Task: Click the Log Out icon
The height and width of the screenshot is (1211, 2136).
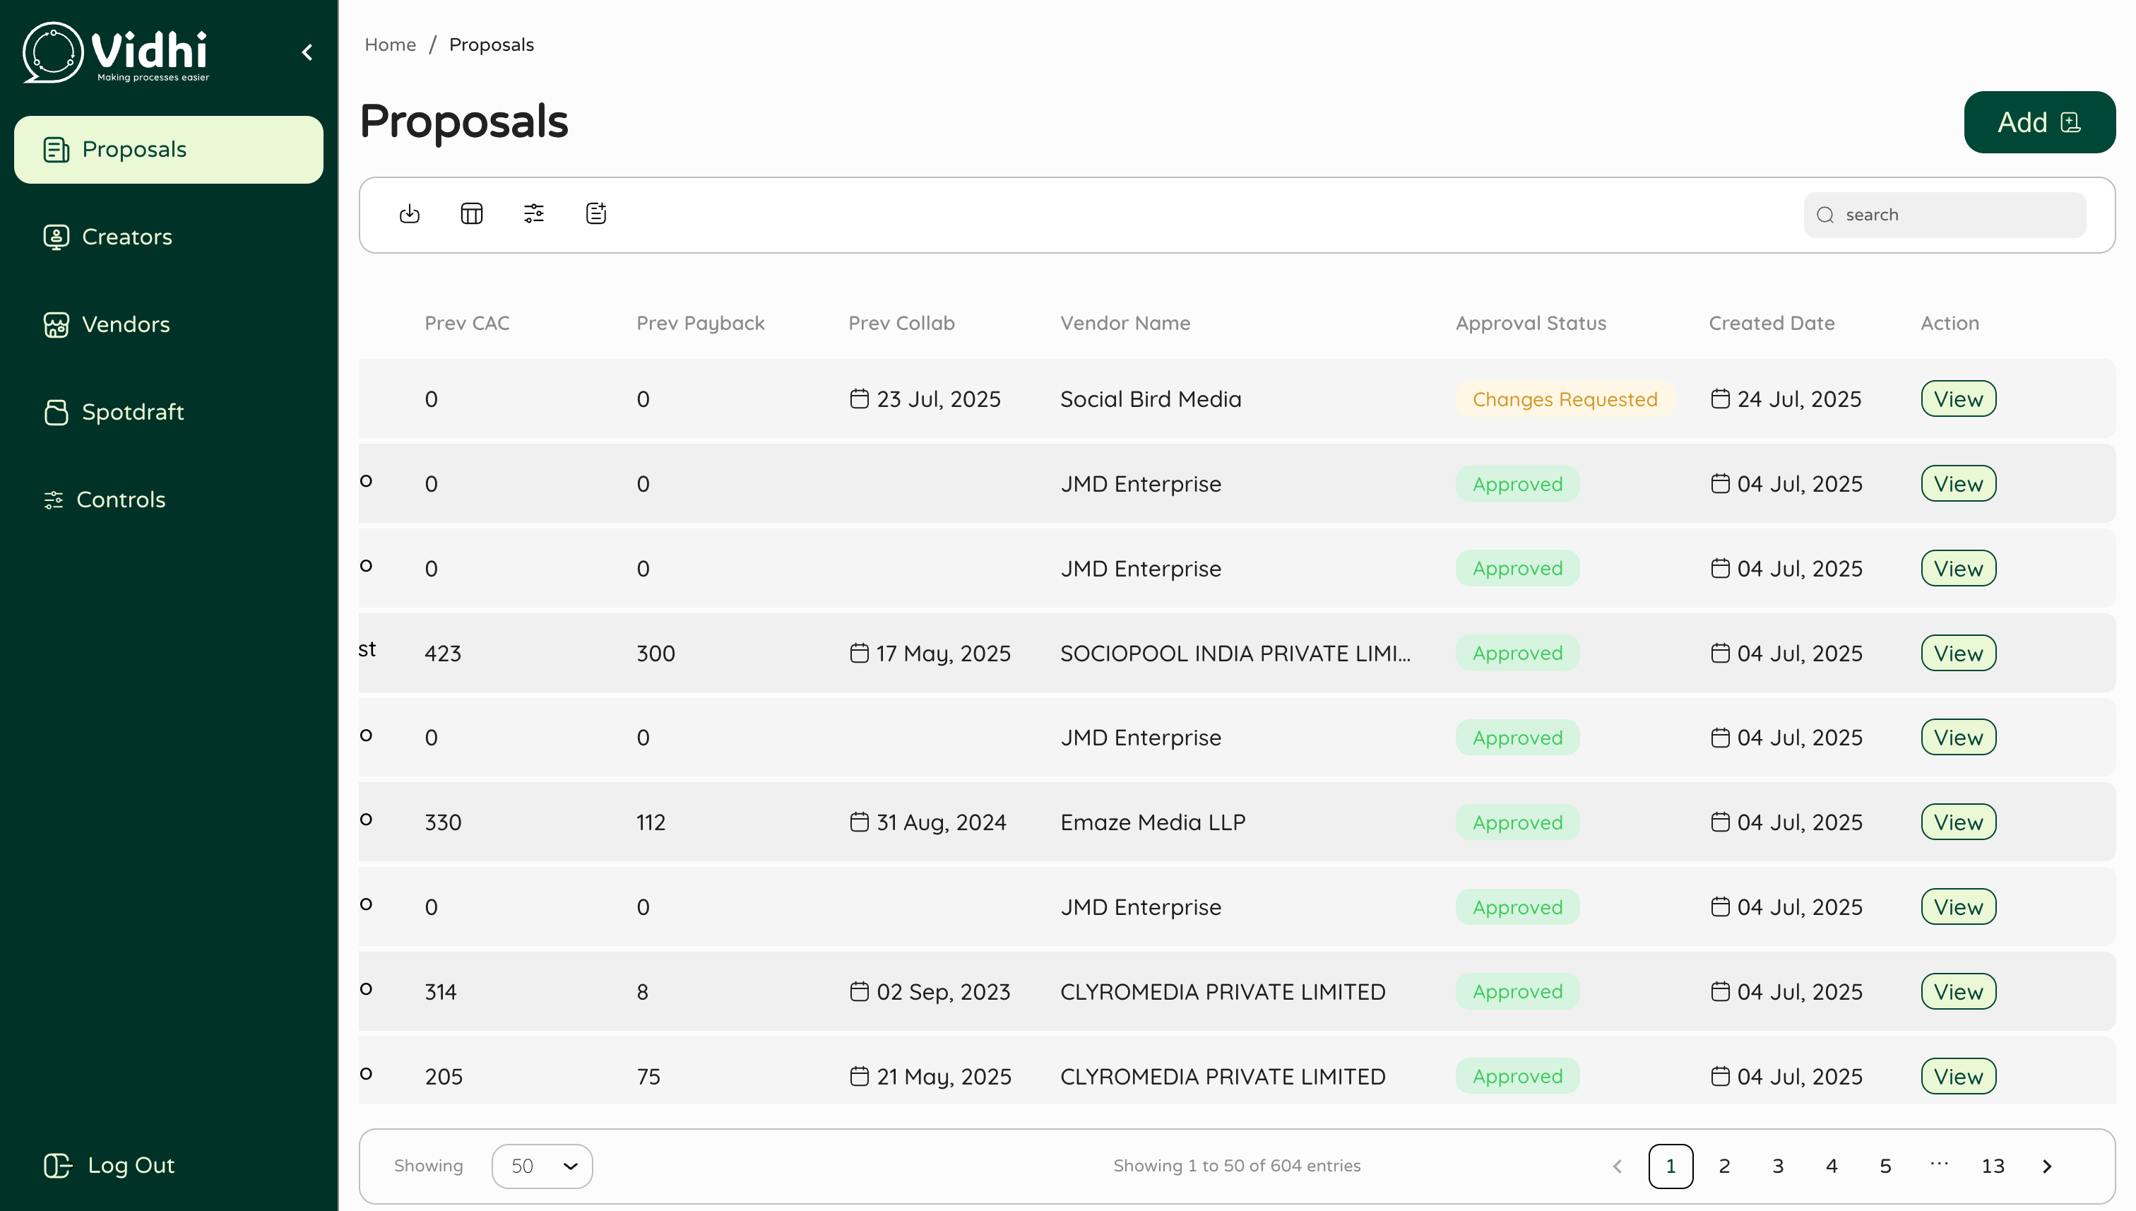Action: click(x=57, y=1165)
